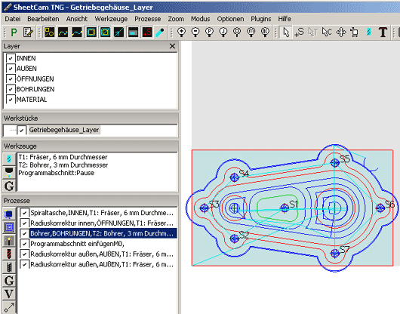Click the zoom out magnifier icon
The height and width of the screenshot is (314, 400).
tap(195, 32)
